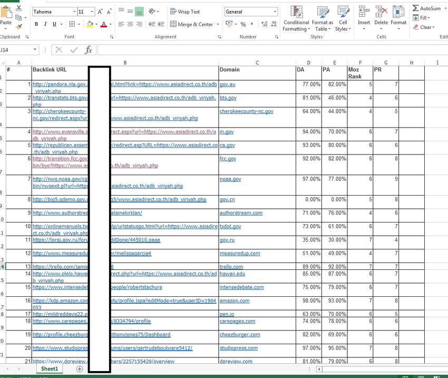The height and width of the screenshot is (378, 448).
Task: Click the Insert cells button
Action: pyautogui.click(x=364, y=18)
